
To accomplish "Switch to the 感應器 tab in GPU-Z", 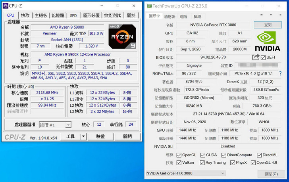I will pyautogui.click(x=170, y=17).
